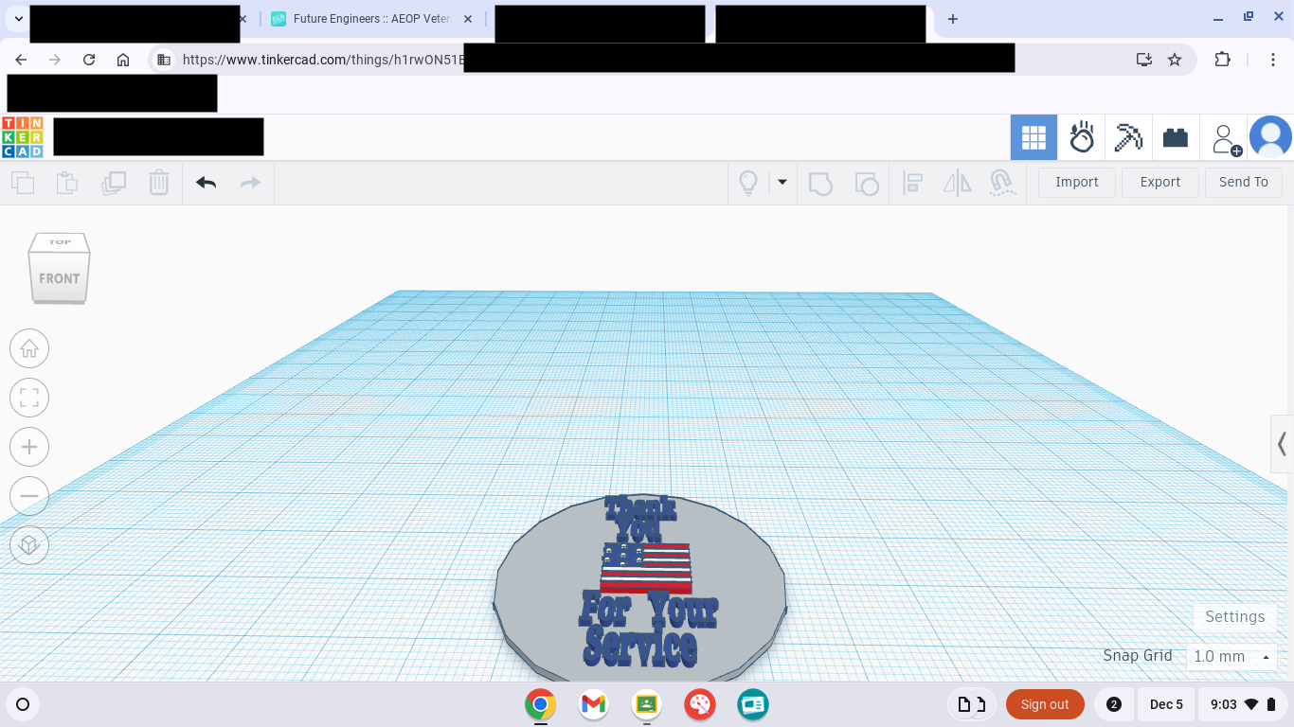Viewport: 1294px width, 727px height.
Task: Click the Align tool icon
Action: click(x=913, y=183)
